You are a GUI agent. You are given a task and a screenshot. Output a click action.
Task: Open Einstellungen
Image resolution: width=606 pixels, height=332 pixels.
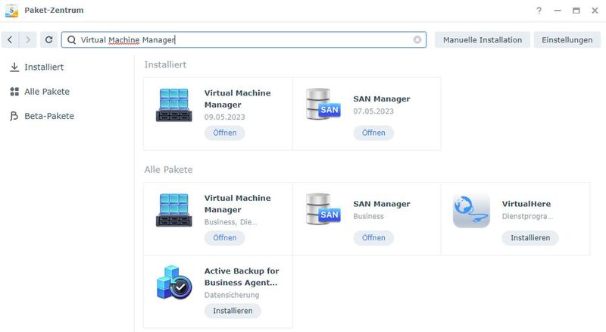[x=567, y=40]
